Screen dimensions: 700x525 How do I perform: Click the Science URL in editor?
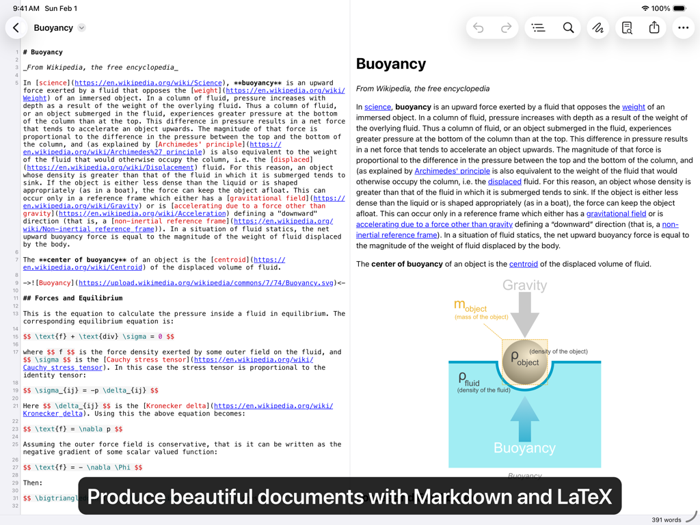(148, 83)
